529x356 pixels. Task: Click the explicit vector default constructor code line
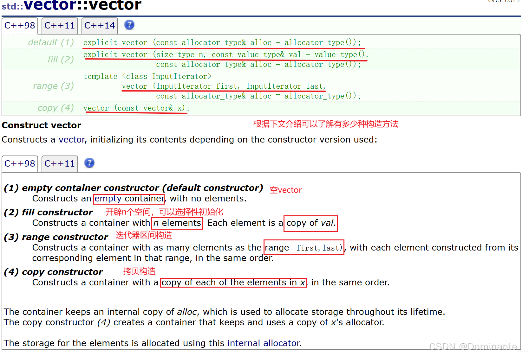222,42
